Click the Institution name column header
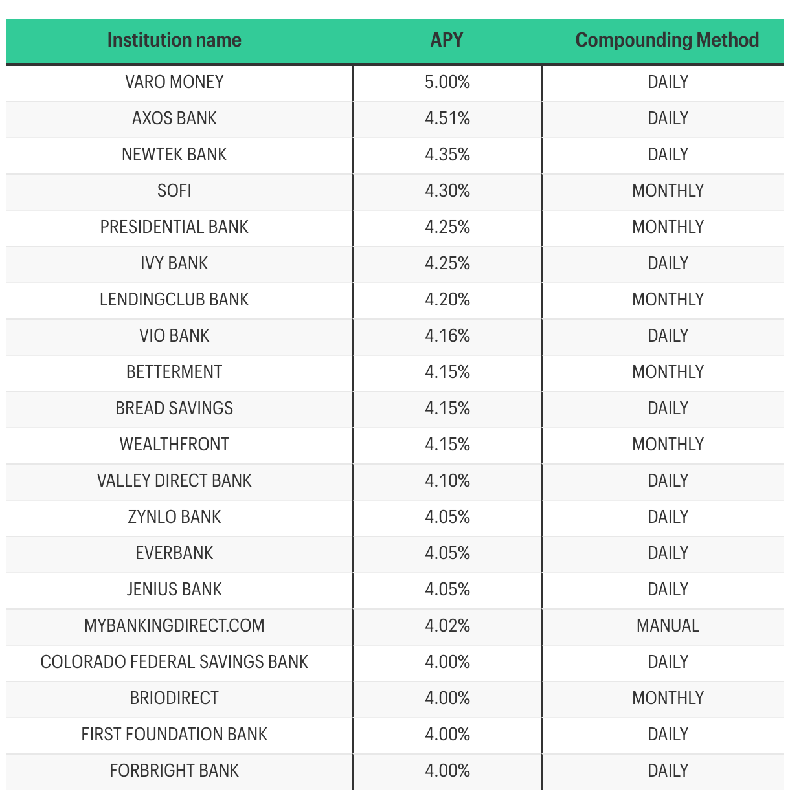This screenshot has width=790, height=796. (174, 40)
